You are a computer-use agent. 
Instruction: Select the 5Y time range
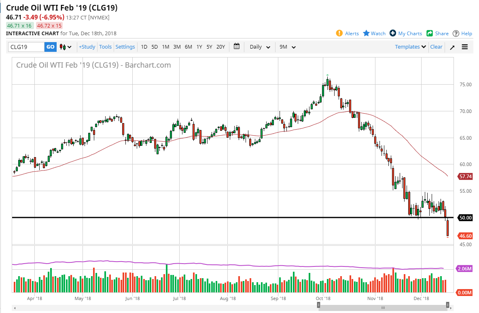(x=209, y=47)
